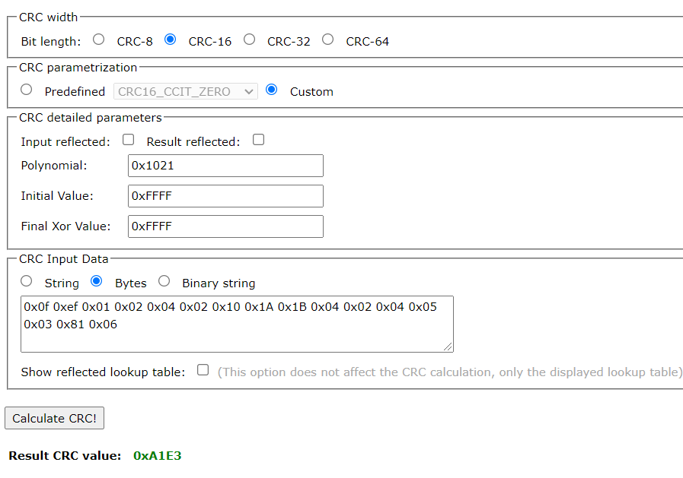683x478 pixels.
Task: Switch input type to Binary string
Action: click(164, 281)
